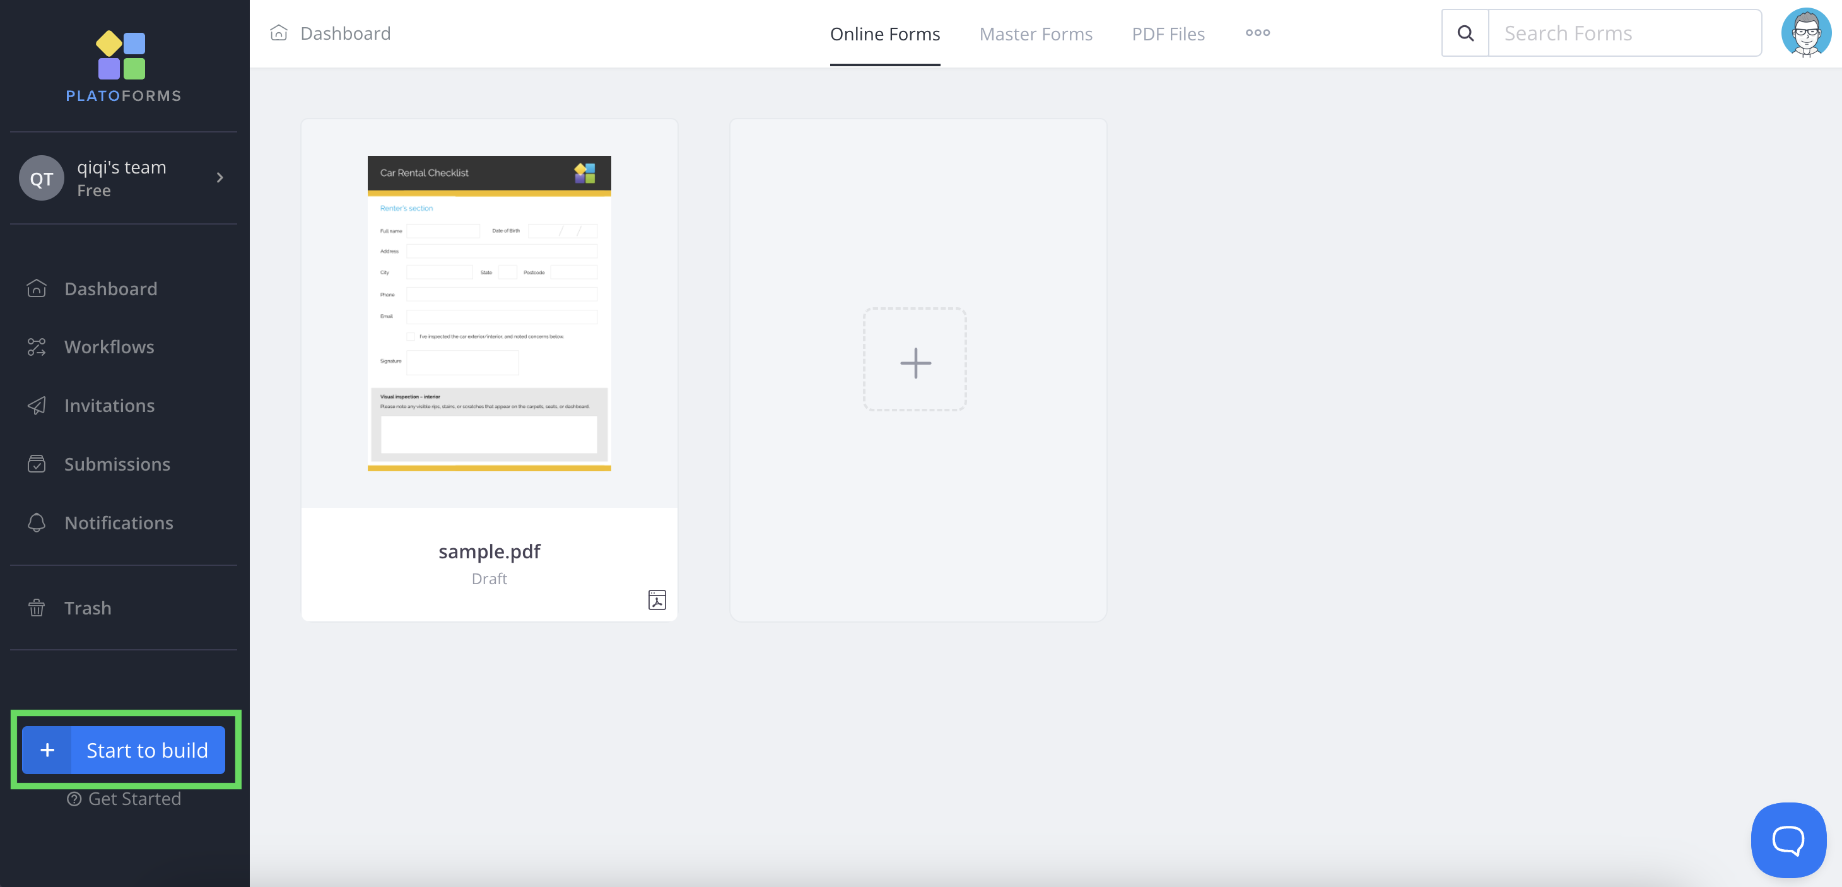Click the PlatoForms logo
The width and height of the screenshot is (1842, 887).
pyautogui.click(x=123, y=68)
